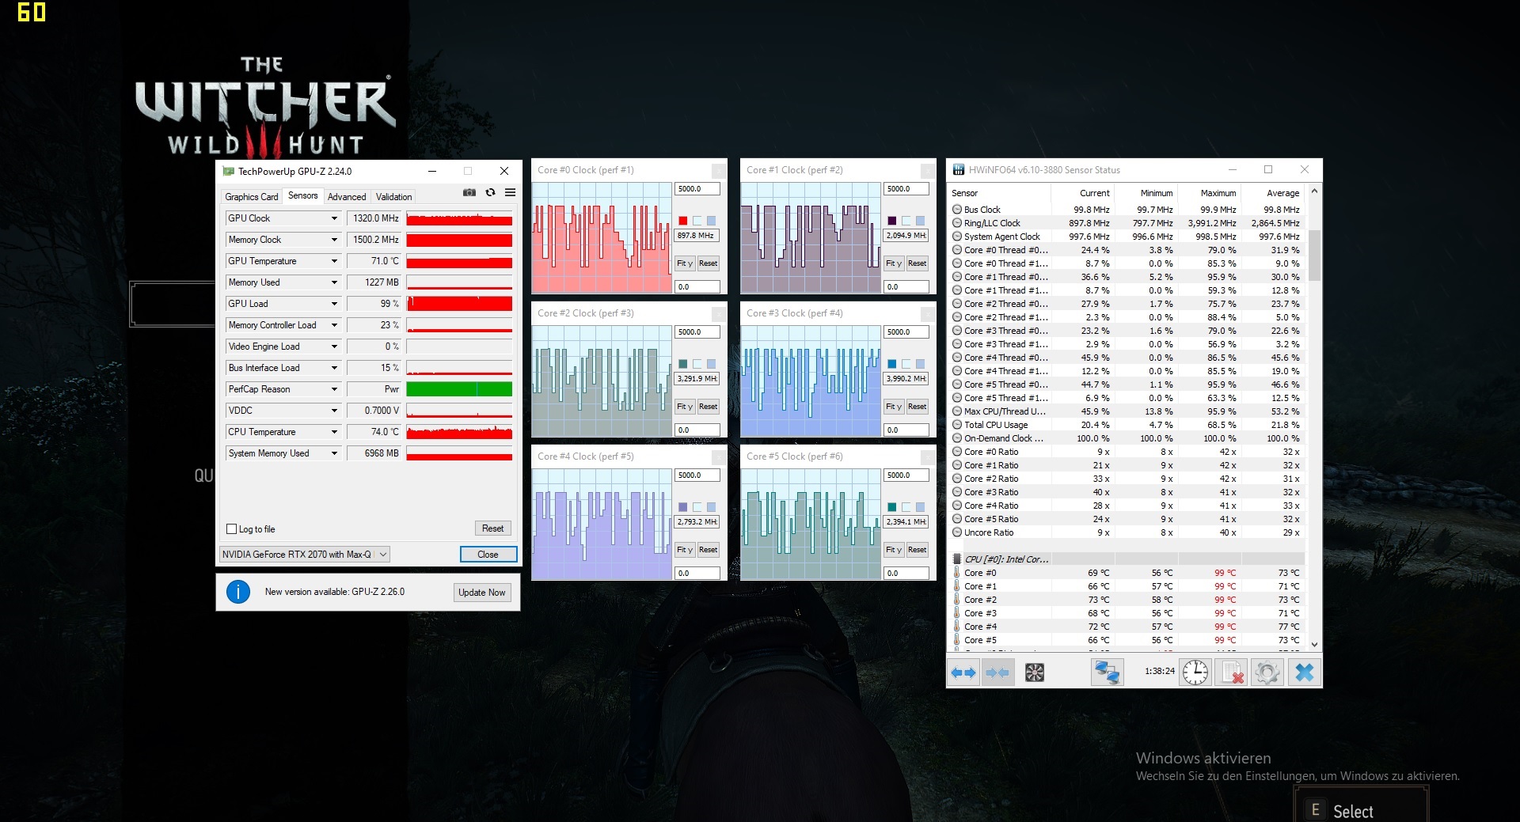Viewport: 1520px width, 822px height.
Task: Click the Update Now button
Action: [x=481, y=593]
